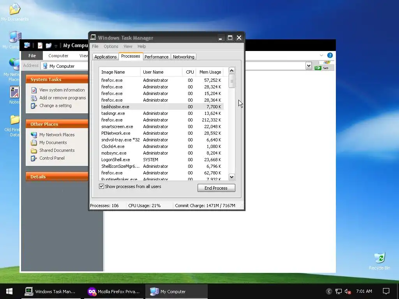This screenshot has height=299, width=399.
Task: Click the network tray icon
Action: coord(339,291)
